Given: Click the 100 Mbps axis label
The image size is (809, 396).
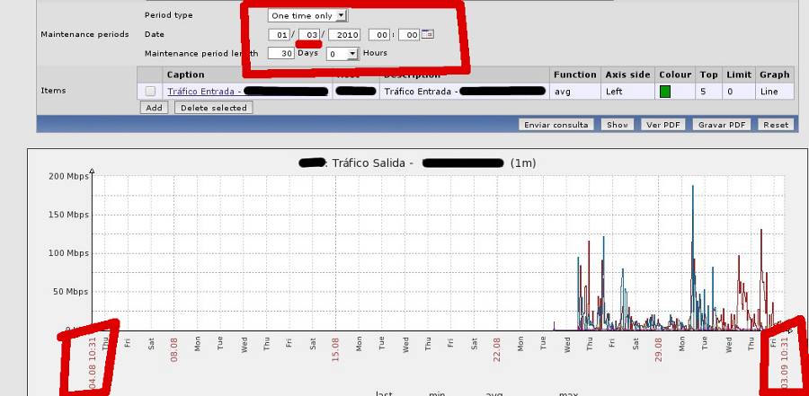Looking at the screenshot, I should [68, 253].
